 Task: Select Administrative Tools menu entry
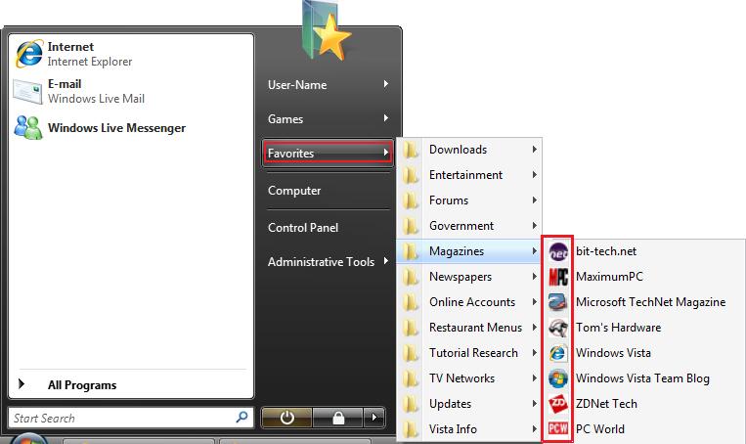coord(328,262)
